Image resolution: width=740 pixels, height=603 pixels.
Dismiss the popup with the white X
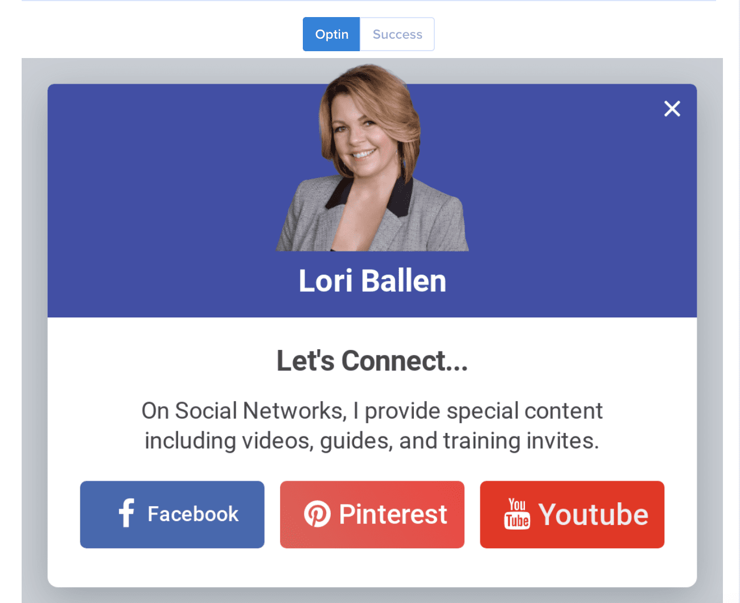tap(672, 109)
